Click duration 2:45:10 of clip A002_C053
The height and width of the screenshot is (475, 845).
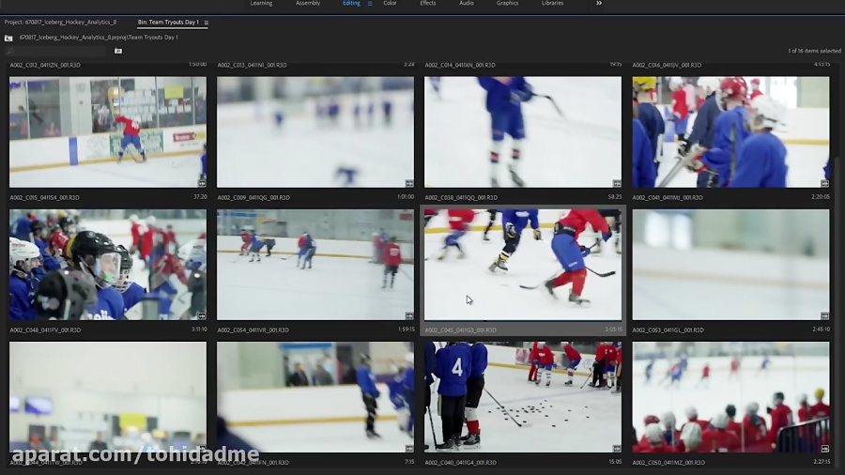tap(822, 329)
